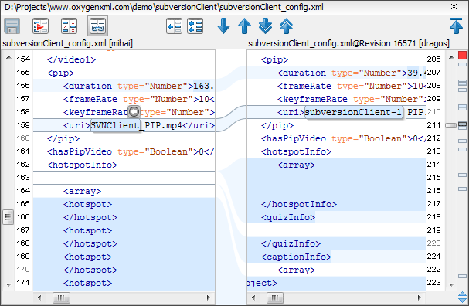Click the Save floppy disk icon
The image size is (469, 306).
12,26
